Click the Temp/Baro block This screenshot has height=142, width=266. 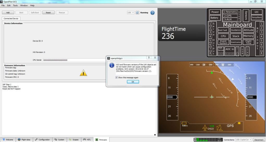(x=257, y=17)
